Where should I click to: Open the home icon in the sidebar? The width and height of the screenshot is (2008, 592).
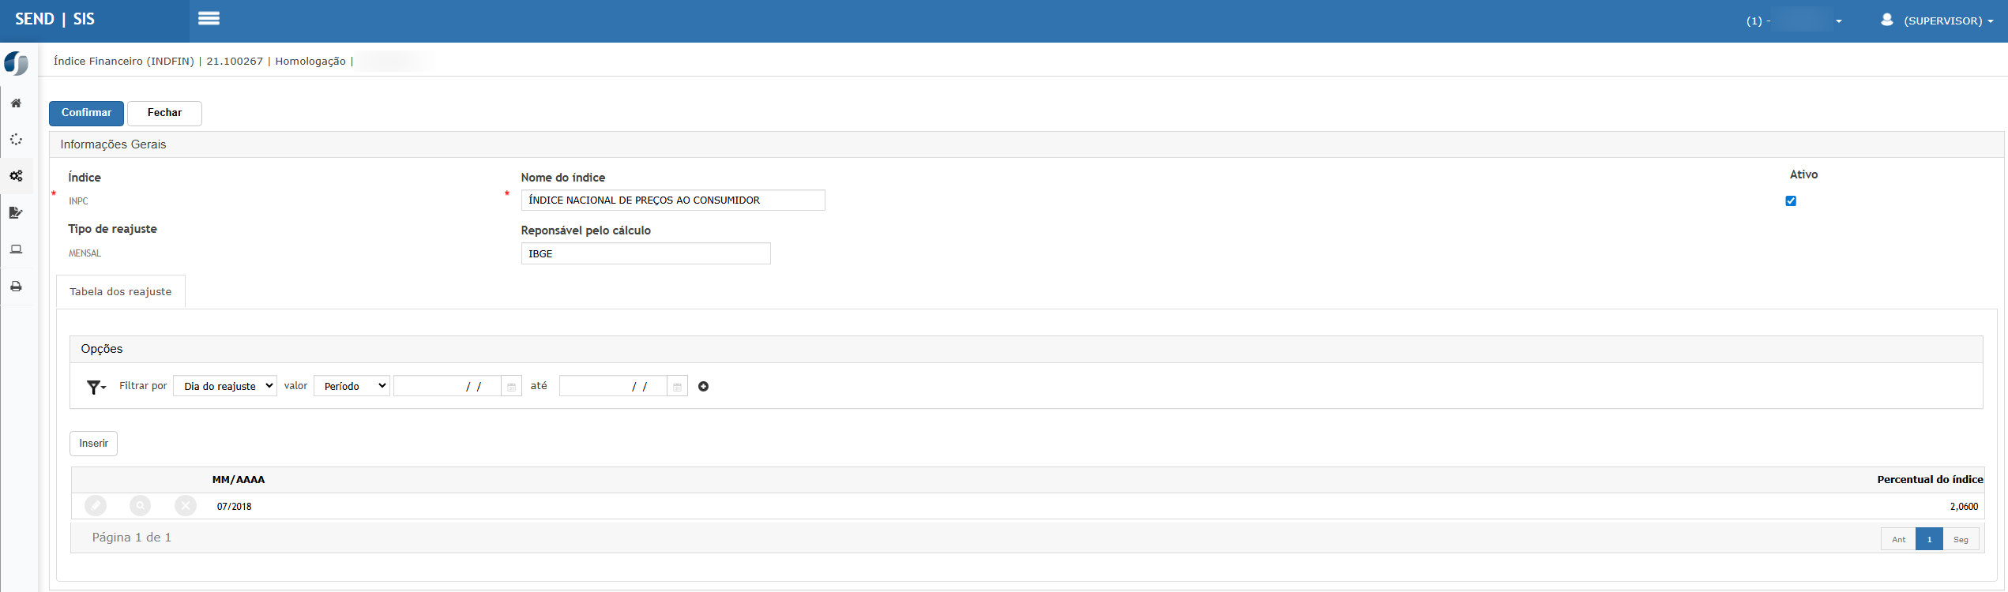[x=16, y=103]
